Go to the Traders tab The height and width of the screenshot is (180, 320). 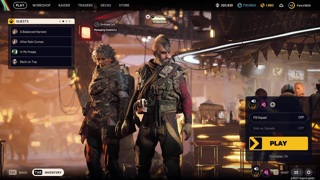[85, 5]
